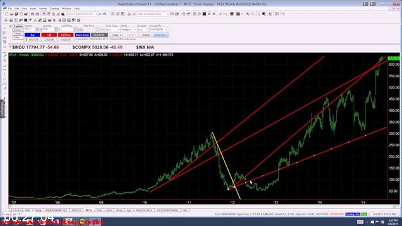
Task: Click the Advanced button
Action: click(x=161, y=35)
